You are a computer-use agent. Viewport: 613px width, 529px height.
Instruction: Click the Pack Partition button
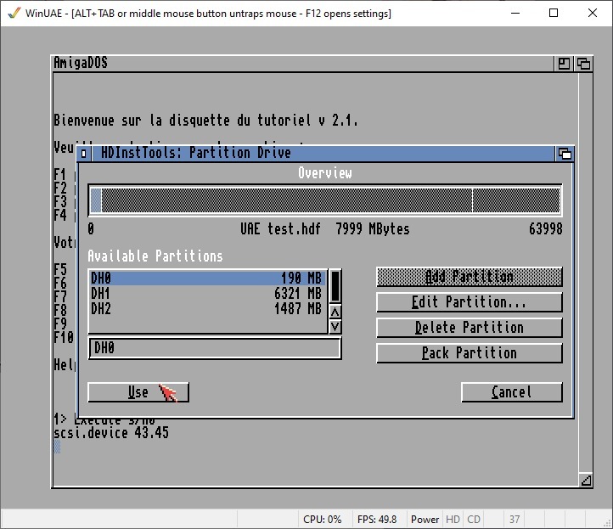click(470, 353)
